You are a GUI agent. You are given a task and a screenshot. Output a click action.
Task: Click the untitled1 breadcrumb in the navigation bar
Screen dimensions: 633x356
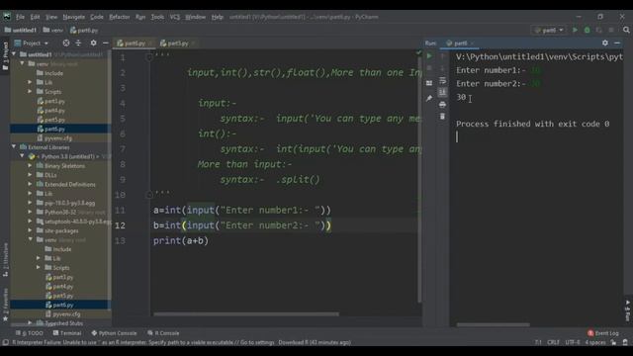(x=20, y=30)
